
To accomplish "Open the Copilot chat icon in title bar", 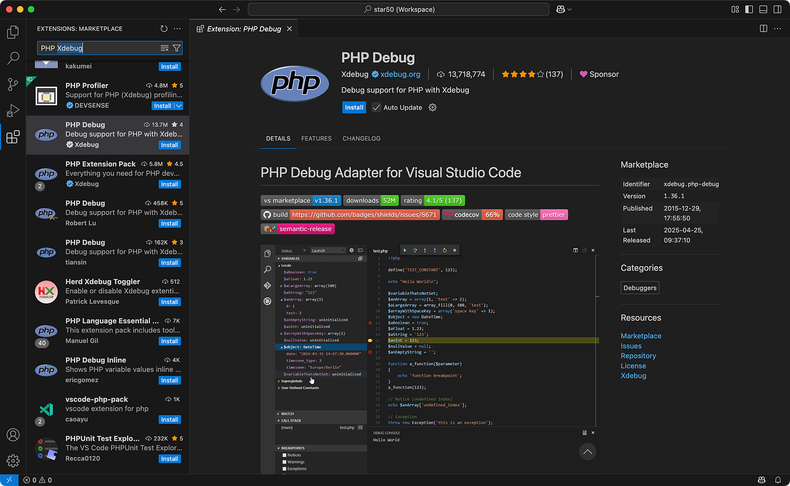I will pos(561,10).
